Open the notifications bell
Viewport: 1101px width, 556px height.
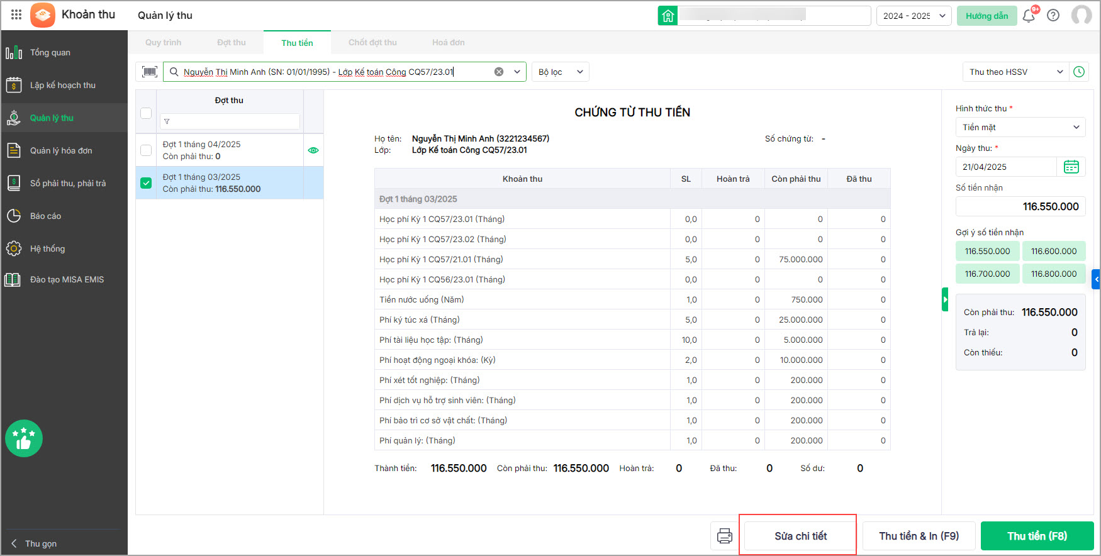click(1029, 16)
